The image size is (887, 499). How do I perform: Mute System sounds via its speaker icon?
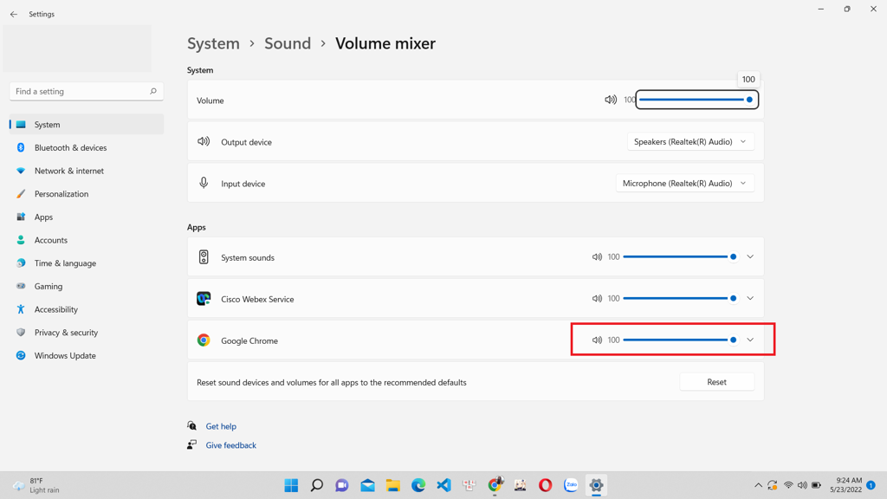pyautogui.click(x=597, y=256)
